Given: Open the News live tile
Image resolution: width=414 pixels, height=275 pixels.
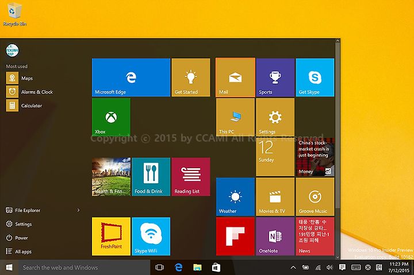Looking at the screenshot, I should pyautogui.click(x=315, y=236).
